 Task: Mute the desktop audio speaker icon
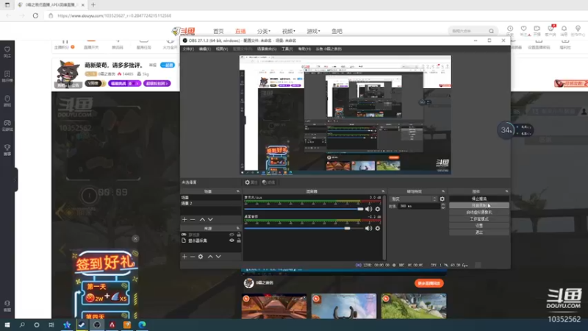pyautogui.click(x=369, y=228)
